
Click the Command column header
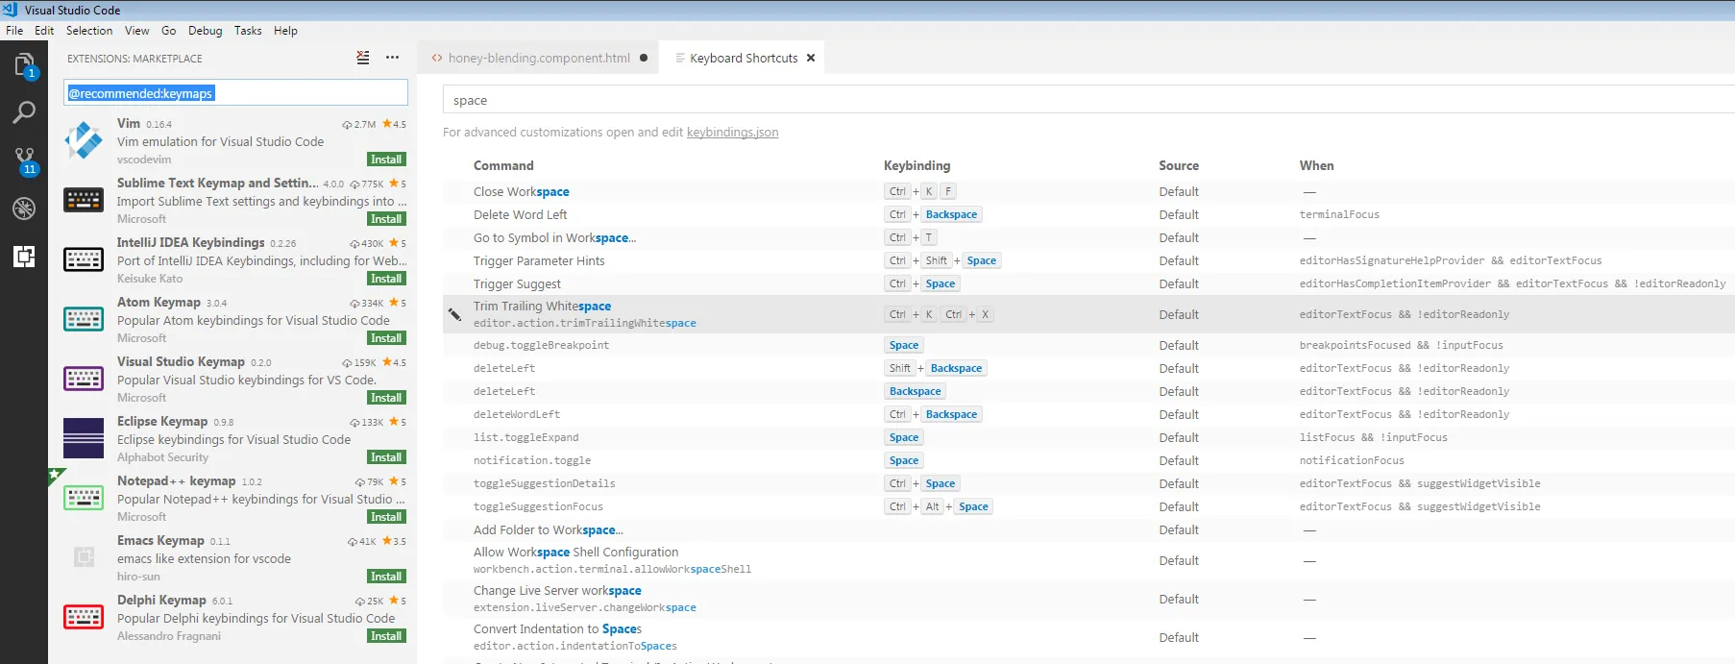click(503, 165)
